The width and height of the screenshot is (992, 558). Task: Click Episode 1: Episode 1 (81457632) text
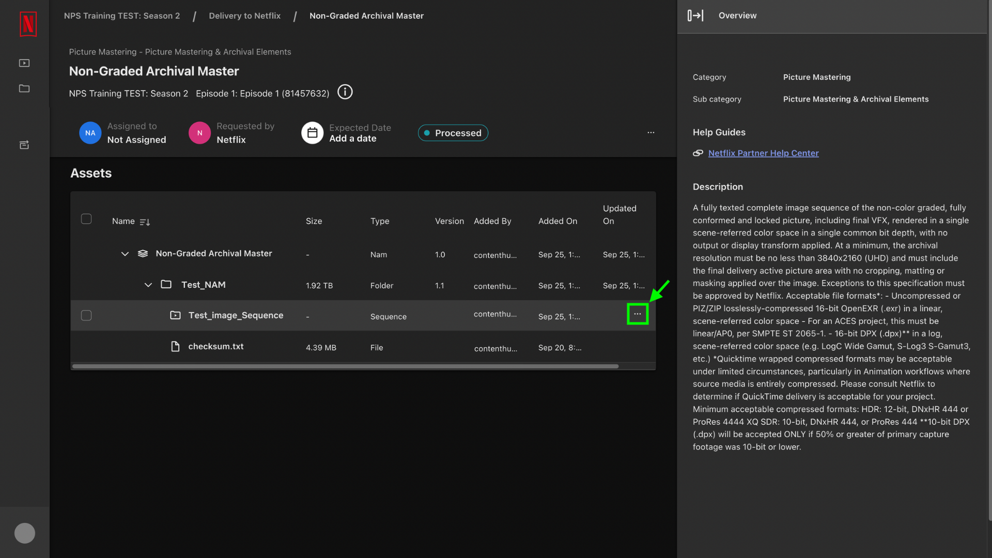coord(262,94)
